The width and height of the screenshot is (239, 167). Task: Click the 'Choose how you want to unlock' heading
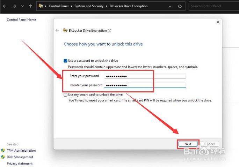click(x=103, y=44)
